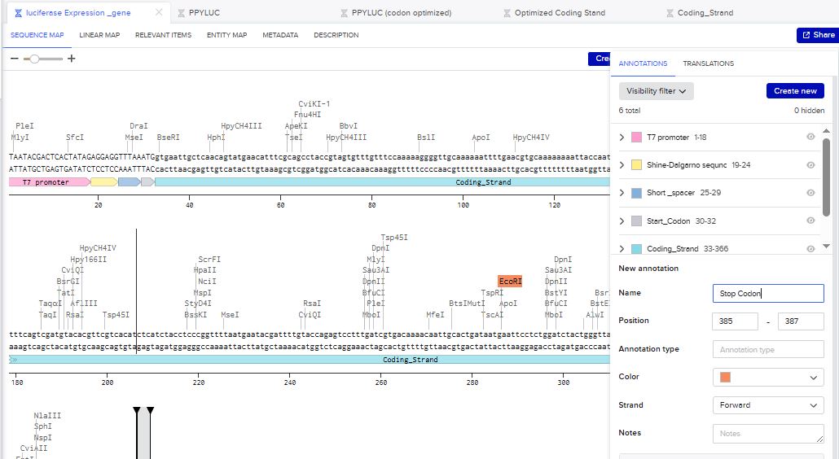839x459 pixels.
Task: Click the Create new annotation button
Action: tap(795, 91)
